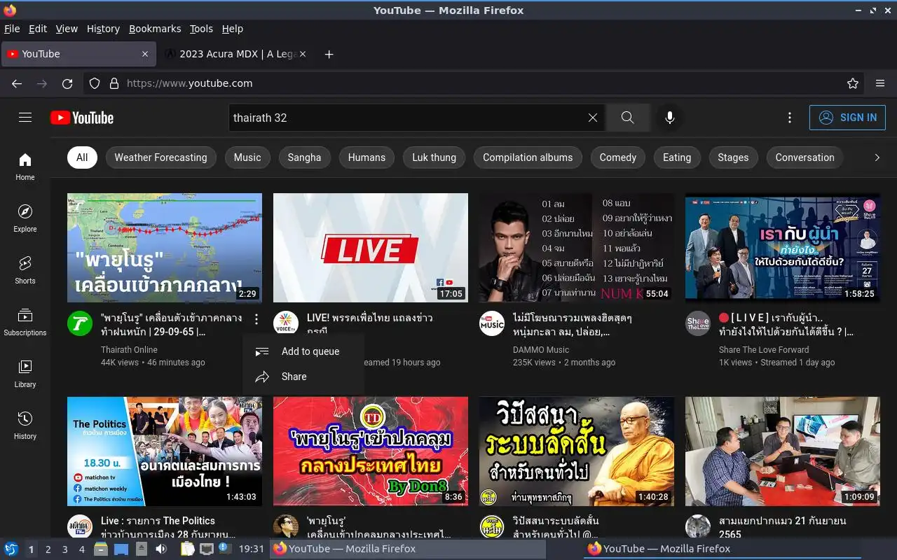Open the Tools menu
897x560 pixels.
[201, 29]
